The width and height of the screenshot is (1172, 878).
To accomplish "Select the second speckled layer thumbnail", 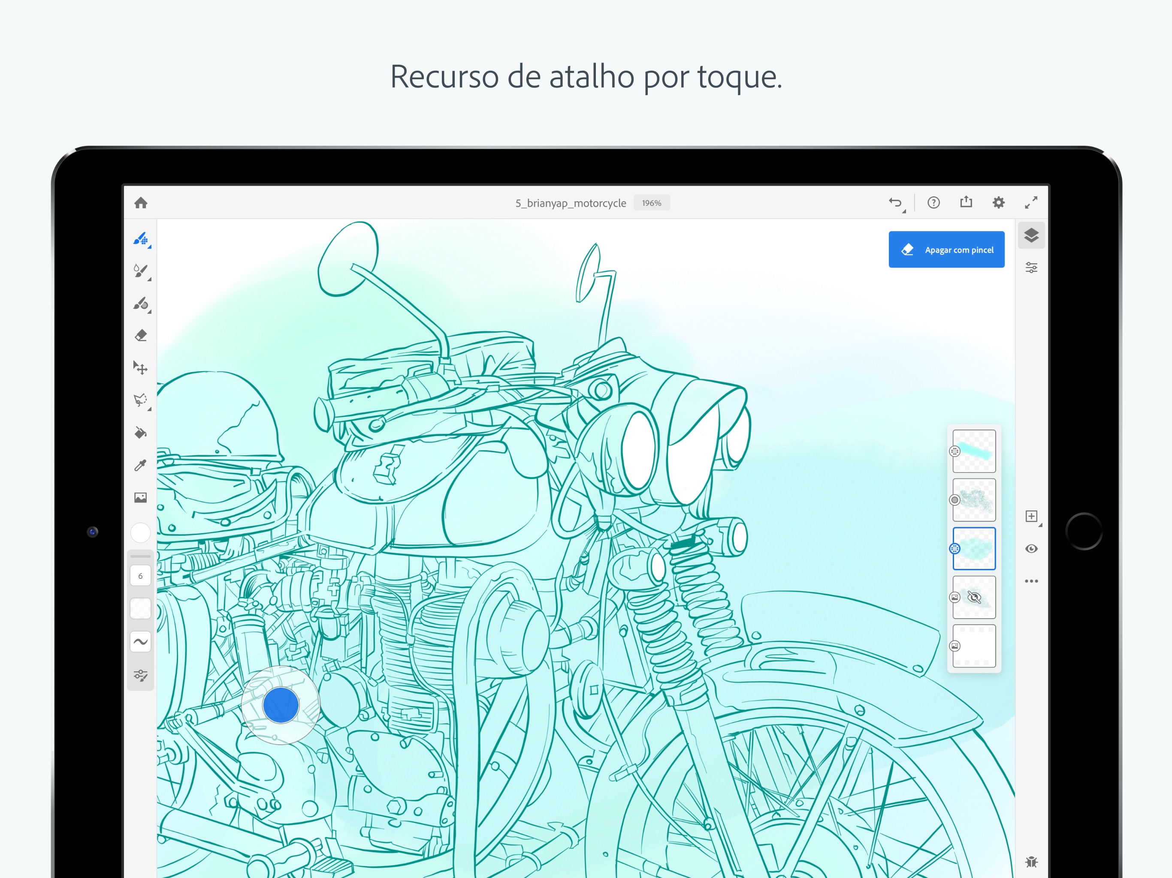I will pos(974,500).
